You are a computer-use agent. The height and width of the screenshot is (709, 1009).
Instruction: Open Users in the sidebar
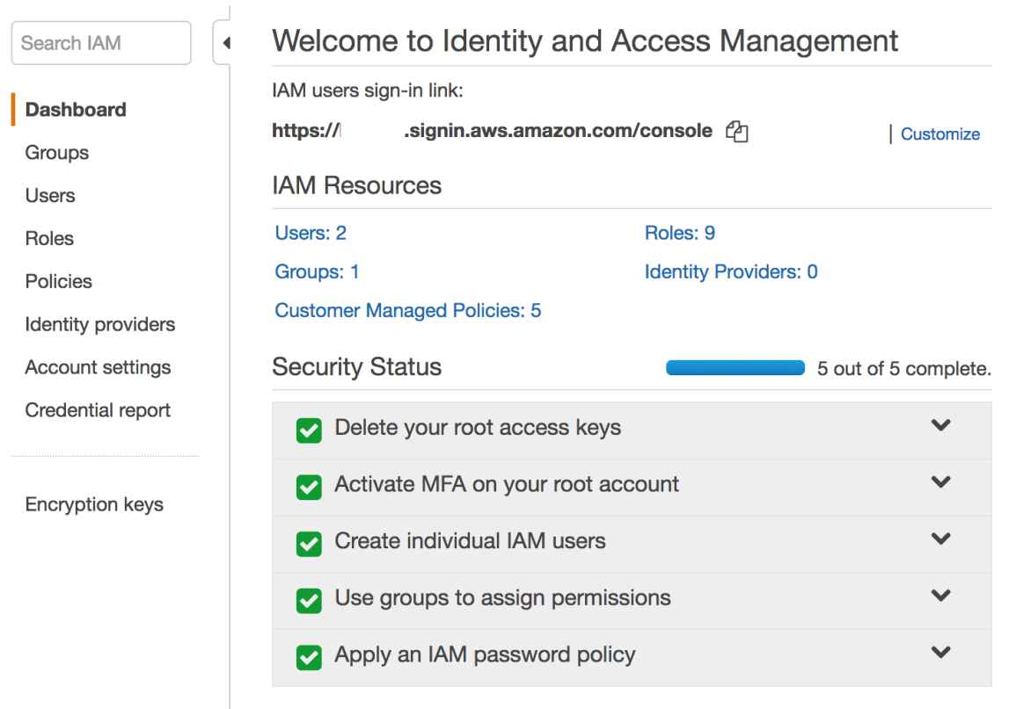point(50,195)
